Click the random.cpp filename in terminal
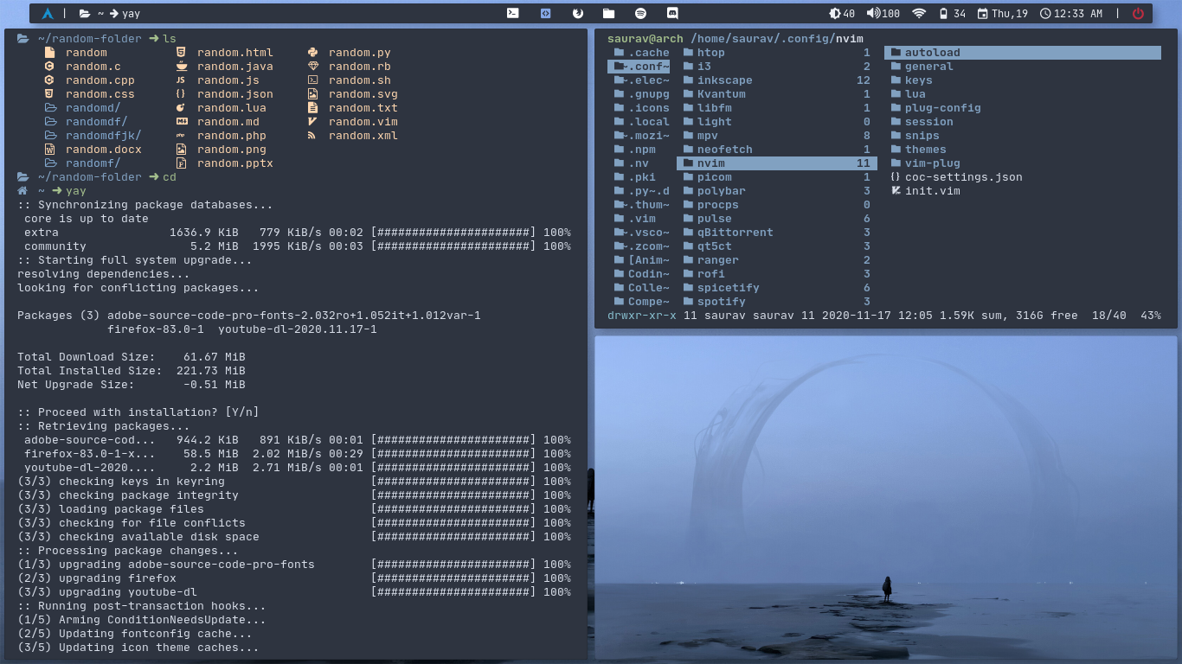The image size is (1182, 664). coord(100,80)
